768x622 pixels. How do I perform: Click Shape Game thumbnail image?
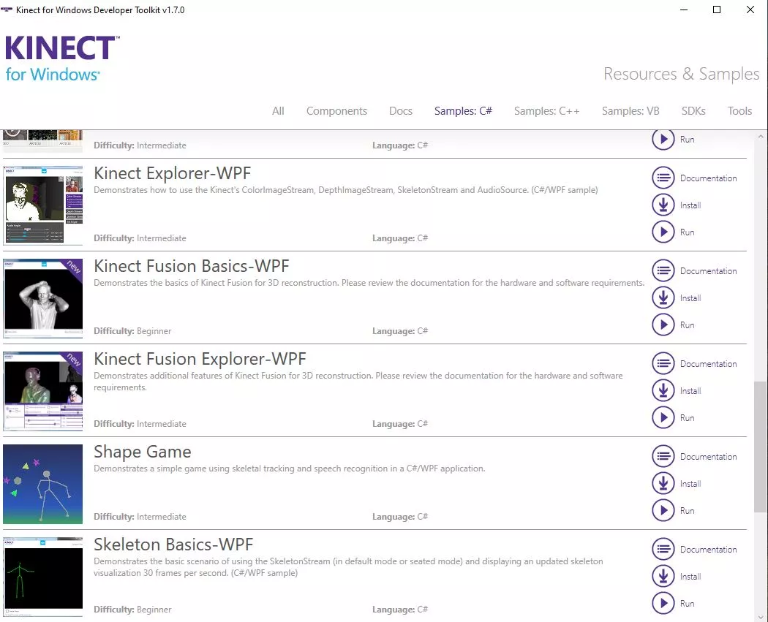[43, 484]
